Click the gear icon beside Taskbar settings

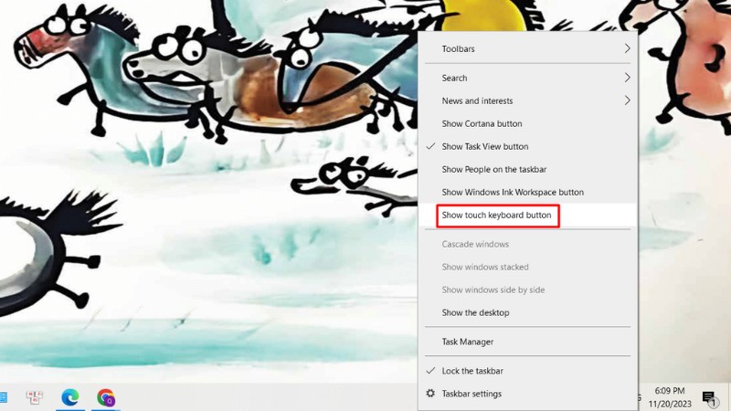point(430,394)
